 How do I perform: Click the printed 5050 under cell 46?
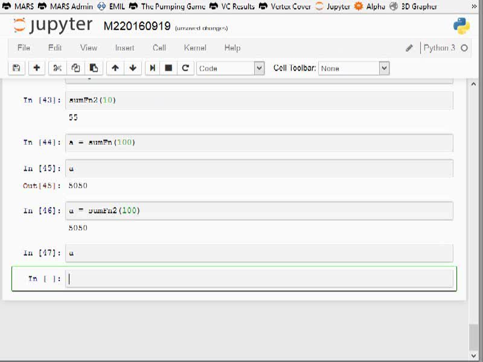78,228
